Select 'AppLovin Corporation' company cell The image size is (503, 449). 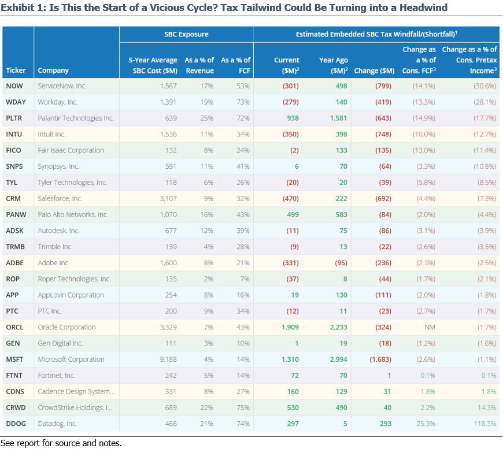pos(71,295)
